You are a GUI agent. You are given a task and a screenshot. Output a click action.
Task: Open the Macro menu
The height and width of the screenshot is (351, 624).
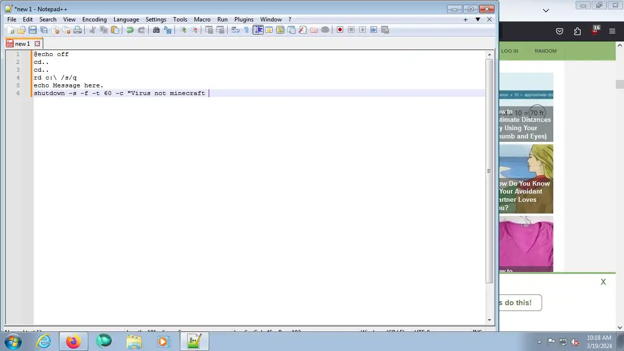click(x=202, y=19)
